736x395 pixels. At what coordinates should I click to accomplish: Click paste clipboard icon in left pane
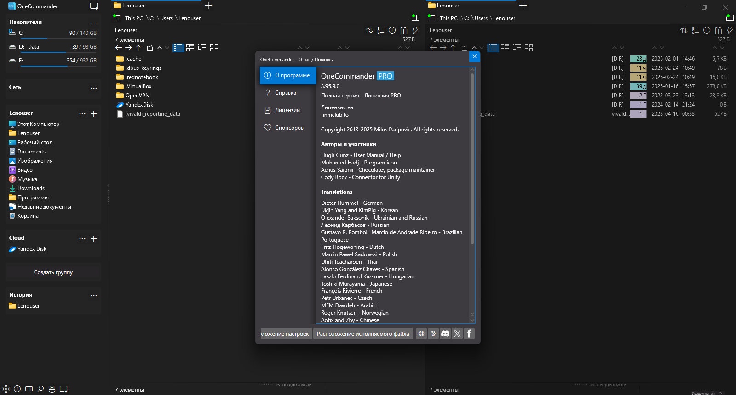tap(404, 30)
